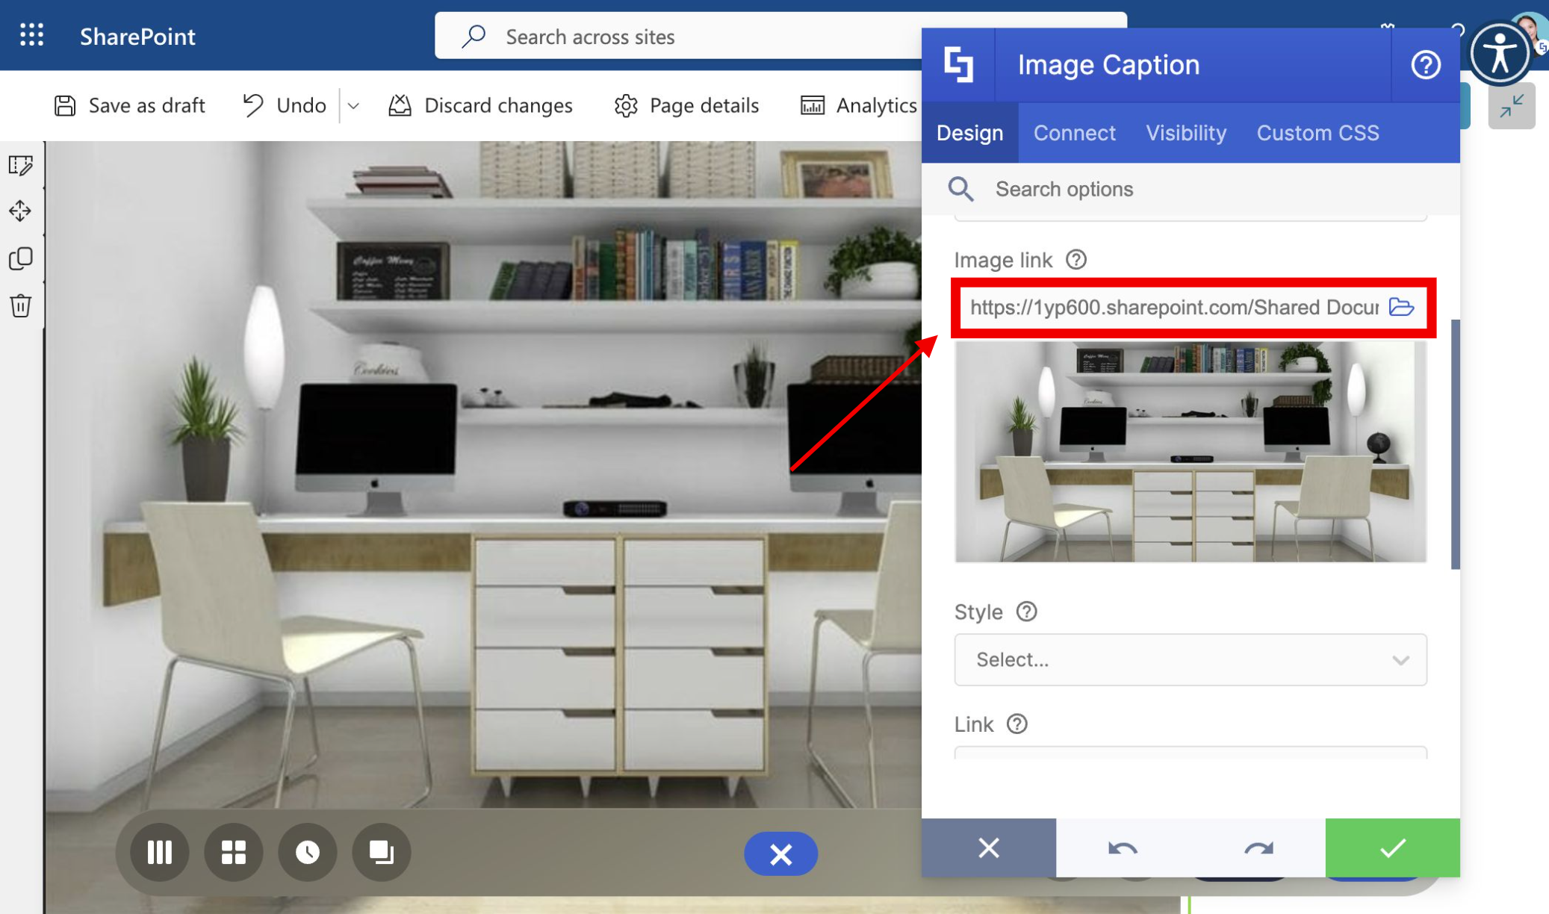Select the move web part icon
Image resolution: width=1549 pixels, height=914 pixels.
[20, 211]
